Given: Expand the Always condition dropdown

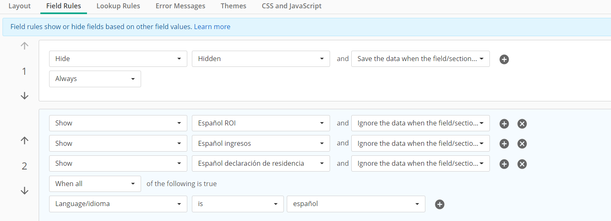Looking at the screenshot, I should [x=95, y=79].
